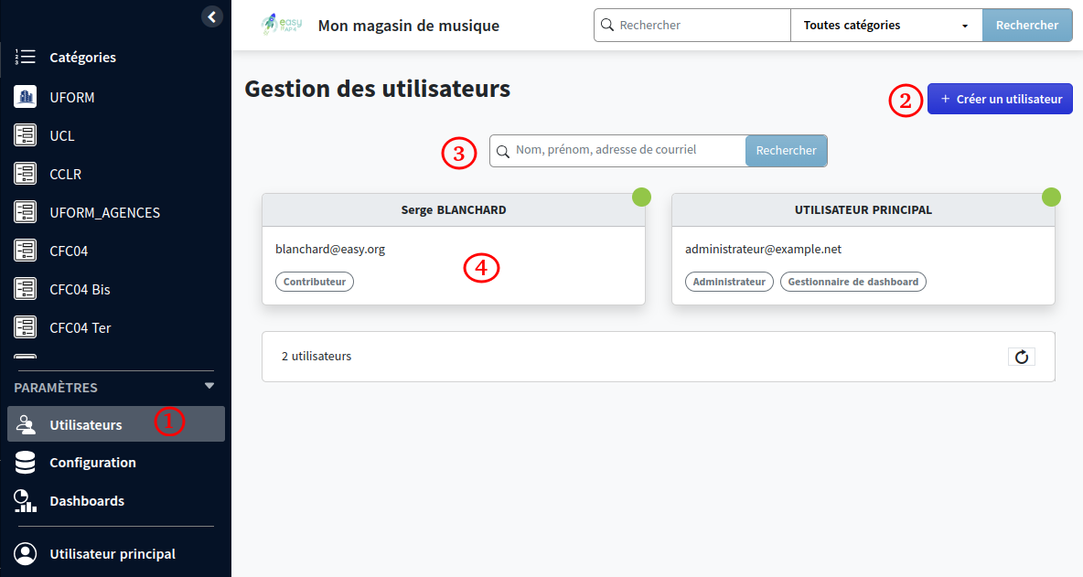Open the Toutes catégories dropdown
This screenshot has height=577, width=1083.
(x=885, y=25)
